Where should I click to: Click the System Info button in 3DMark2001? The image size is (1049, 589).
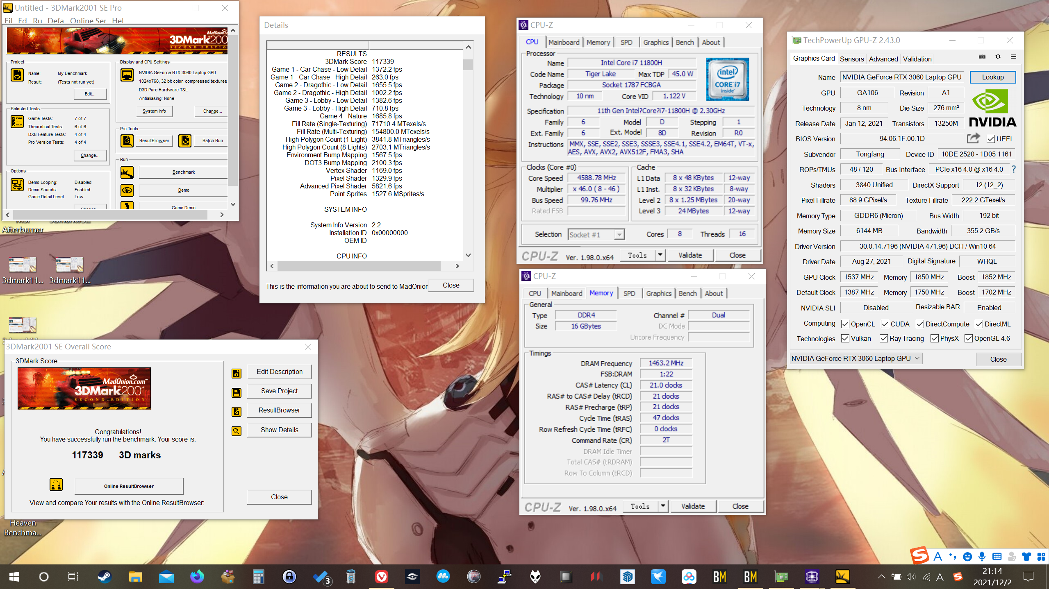(154, 111)
